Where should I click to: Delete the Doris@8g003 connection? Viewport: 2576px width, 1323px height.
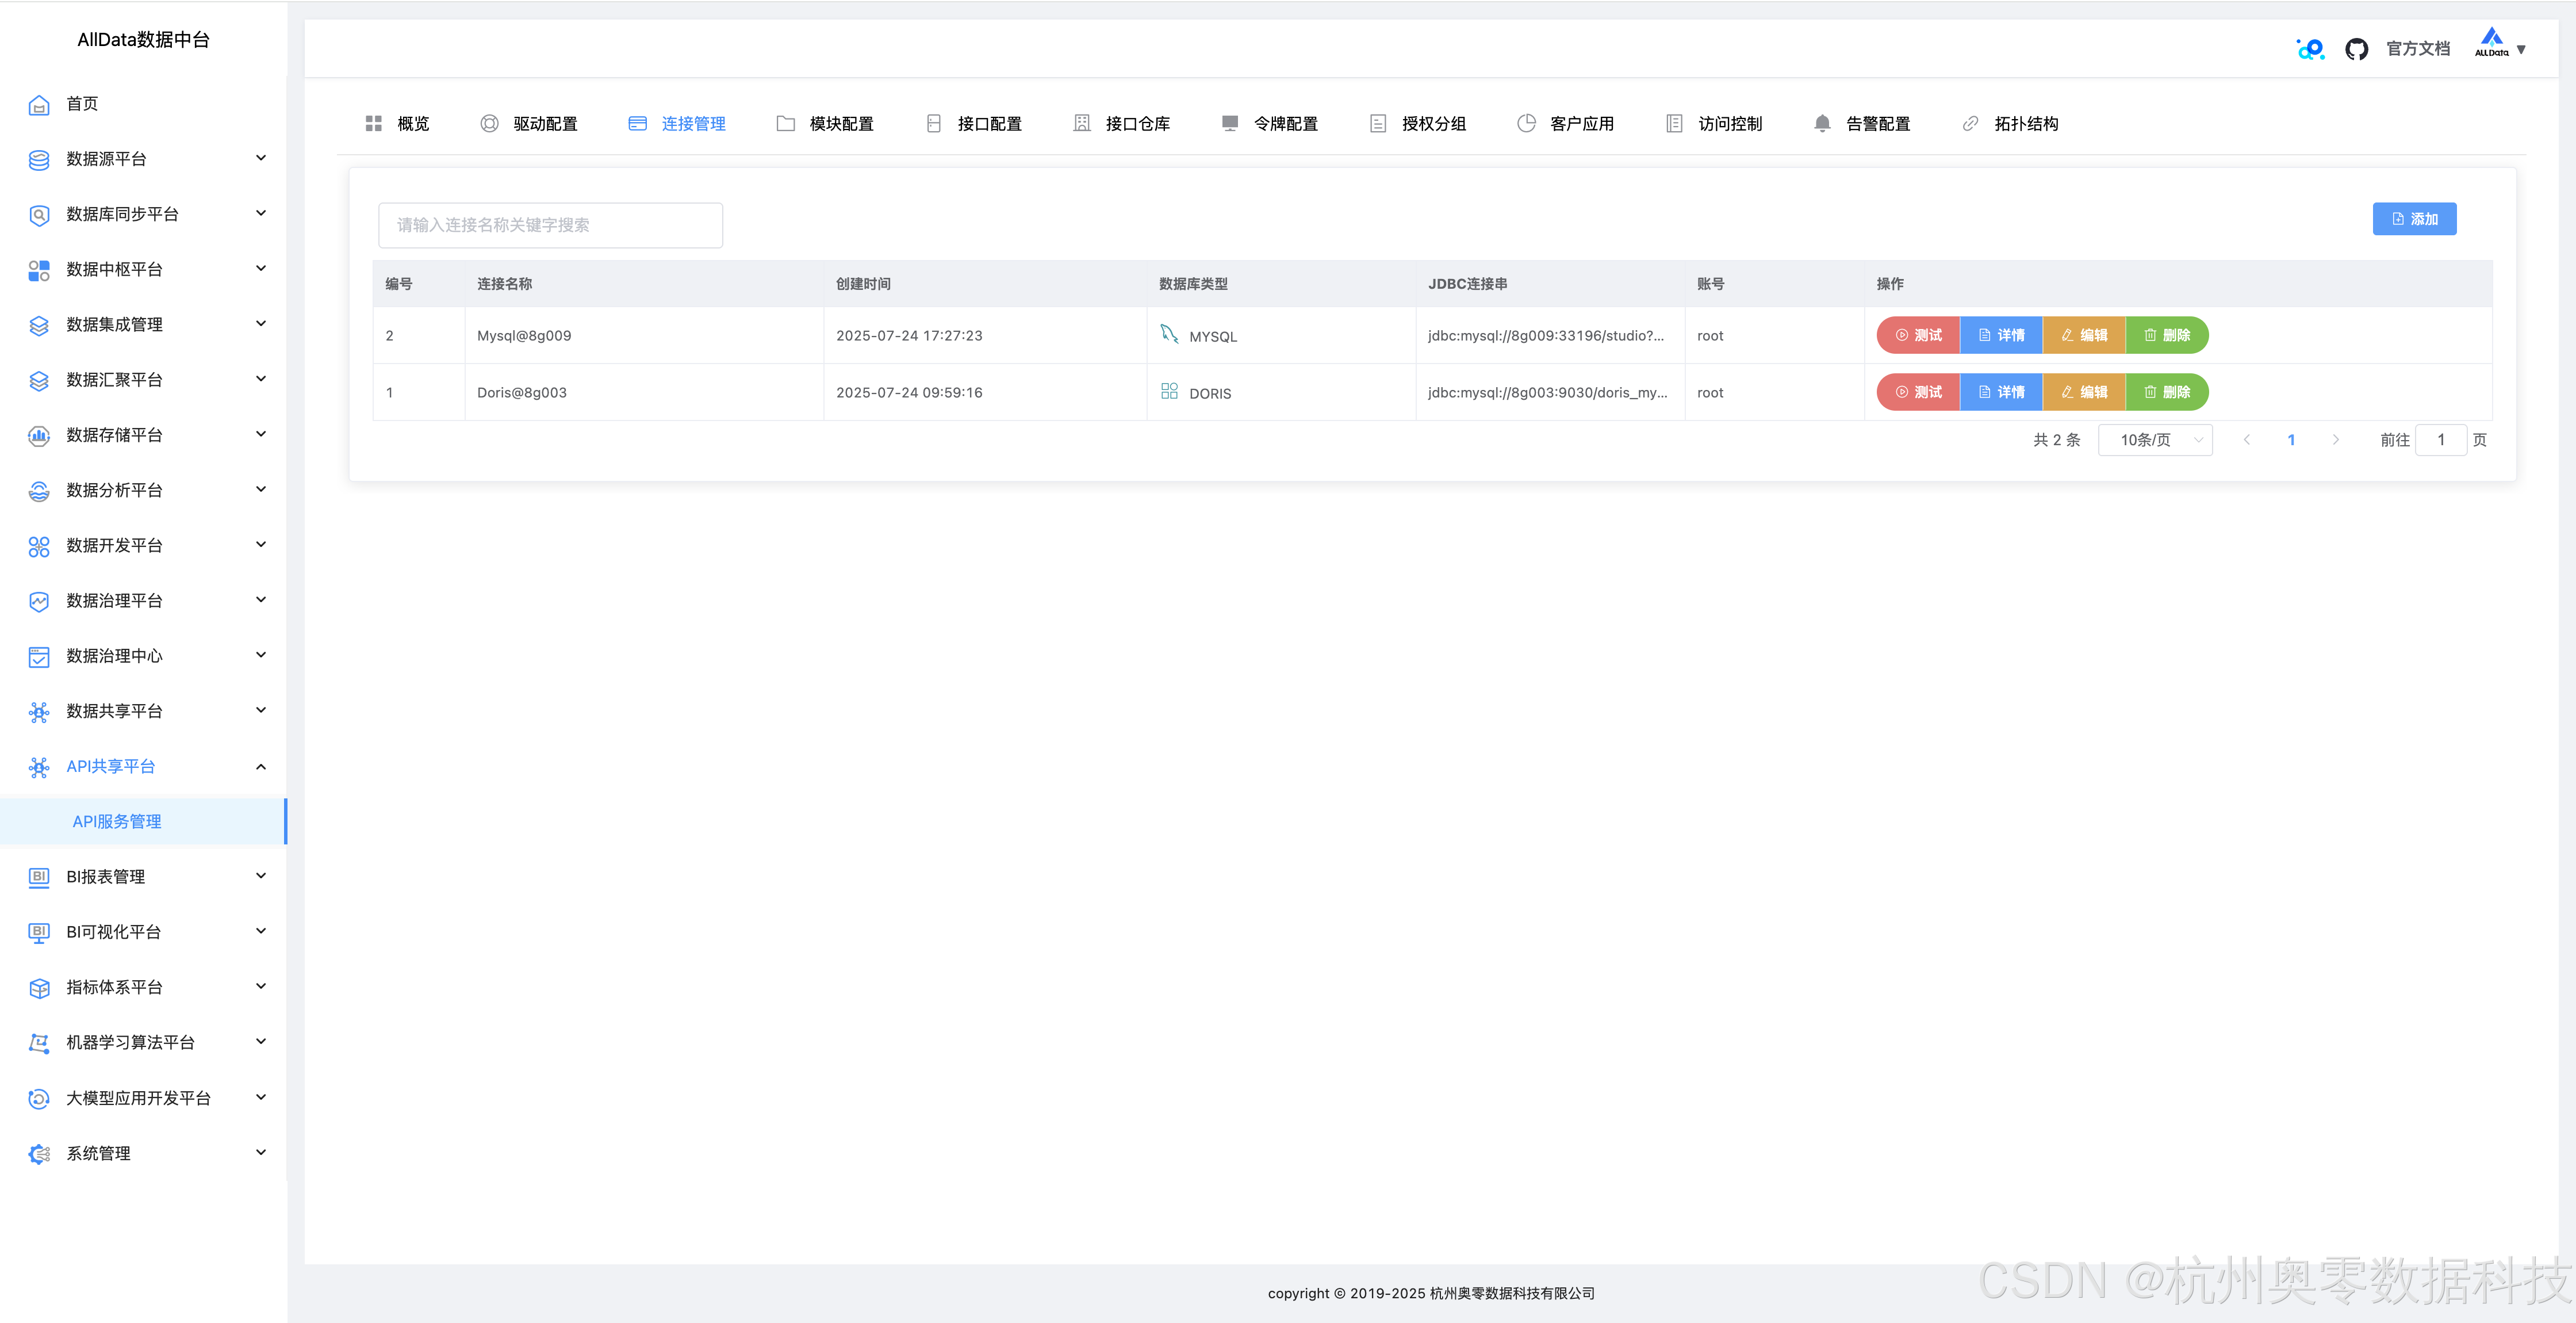coord(2167,392)
